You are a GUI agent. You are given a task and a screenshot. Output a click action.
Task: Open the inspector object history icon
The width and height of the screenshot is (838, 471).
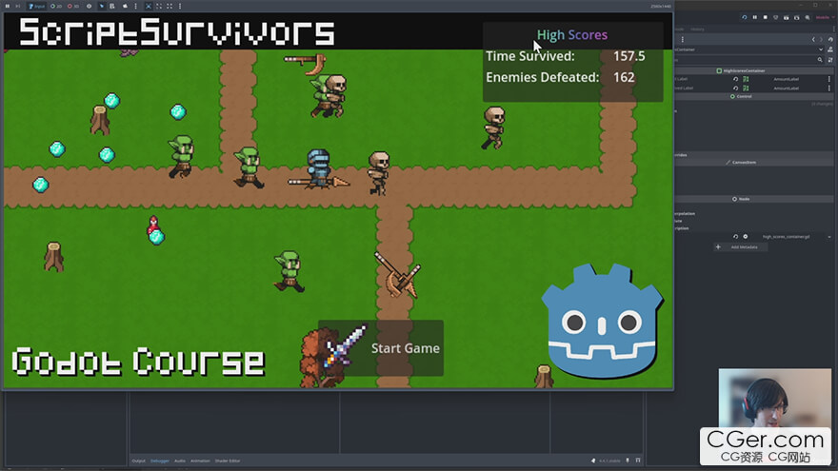[830, 40]
